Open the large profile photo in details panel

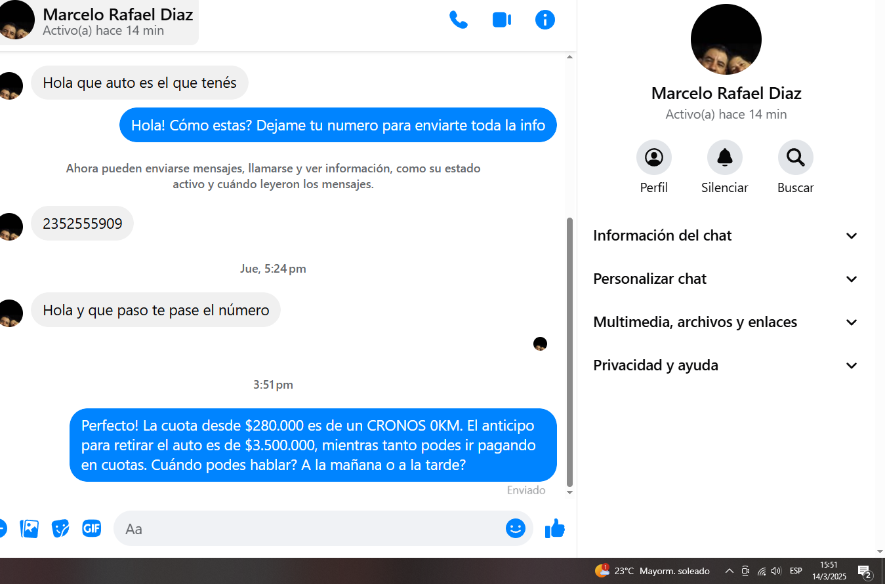pyautogui.click(x=726, y=39)
